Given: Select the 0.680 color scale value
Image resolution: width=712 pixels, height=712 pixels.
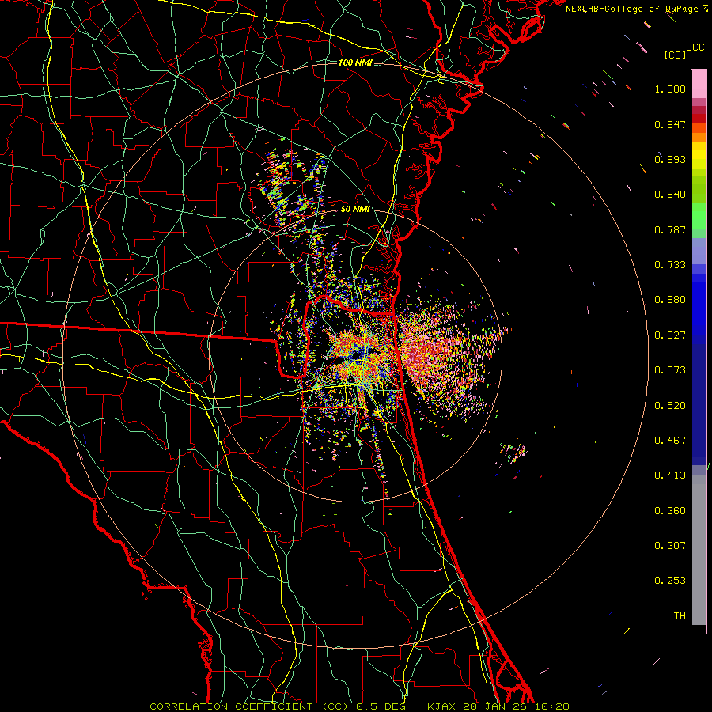Looking at the screenshot, I should [670, 300].
